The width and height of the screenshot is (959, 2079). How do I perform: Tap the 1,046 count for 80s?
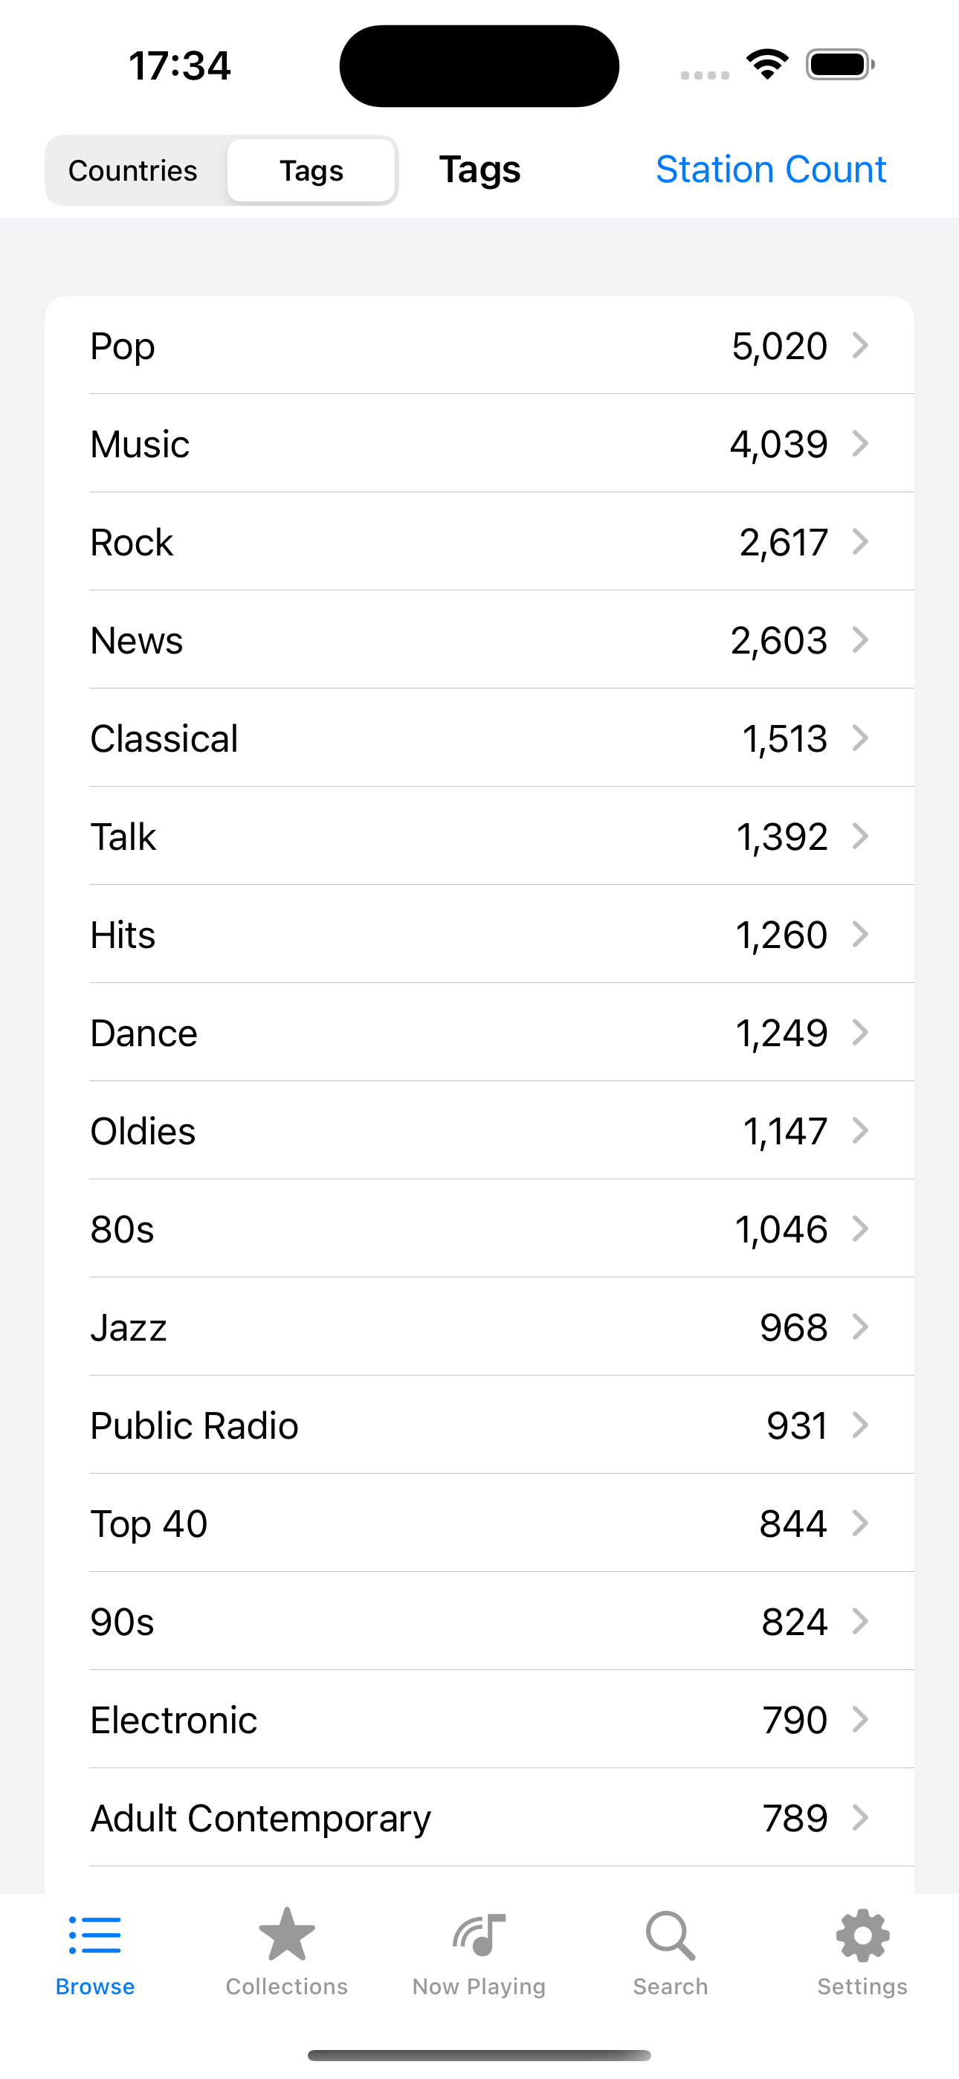click(x=781, y=1229)
